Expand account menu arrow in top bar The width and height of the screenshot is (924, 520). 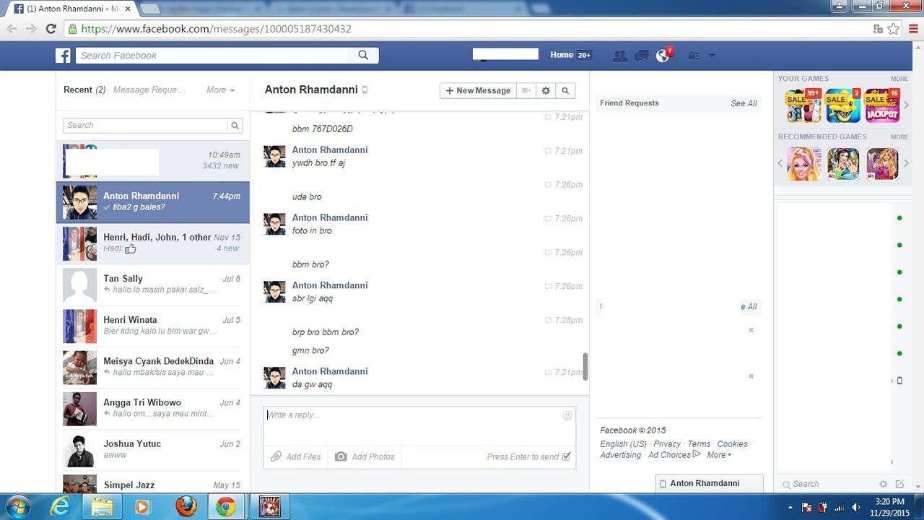[x=712, y=56]
